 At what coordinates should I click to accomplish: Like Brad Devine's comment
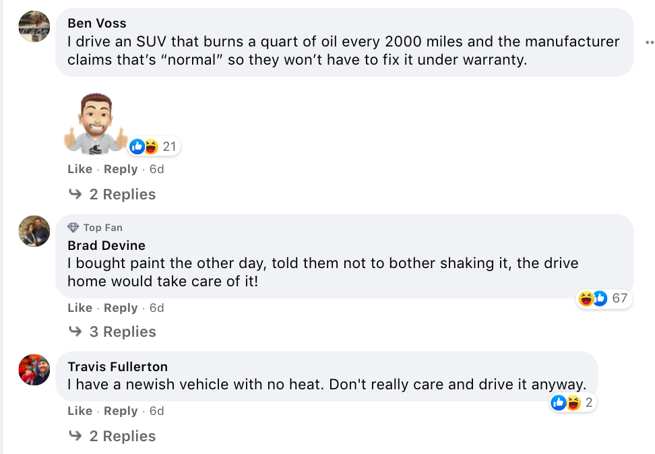pos(80,308)
